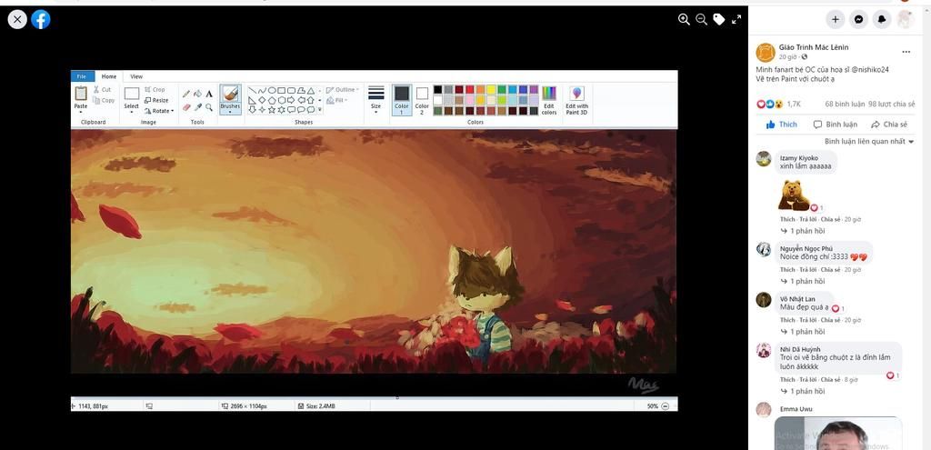Click Cut in Paint's Clipboard group

(102, 90)
